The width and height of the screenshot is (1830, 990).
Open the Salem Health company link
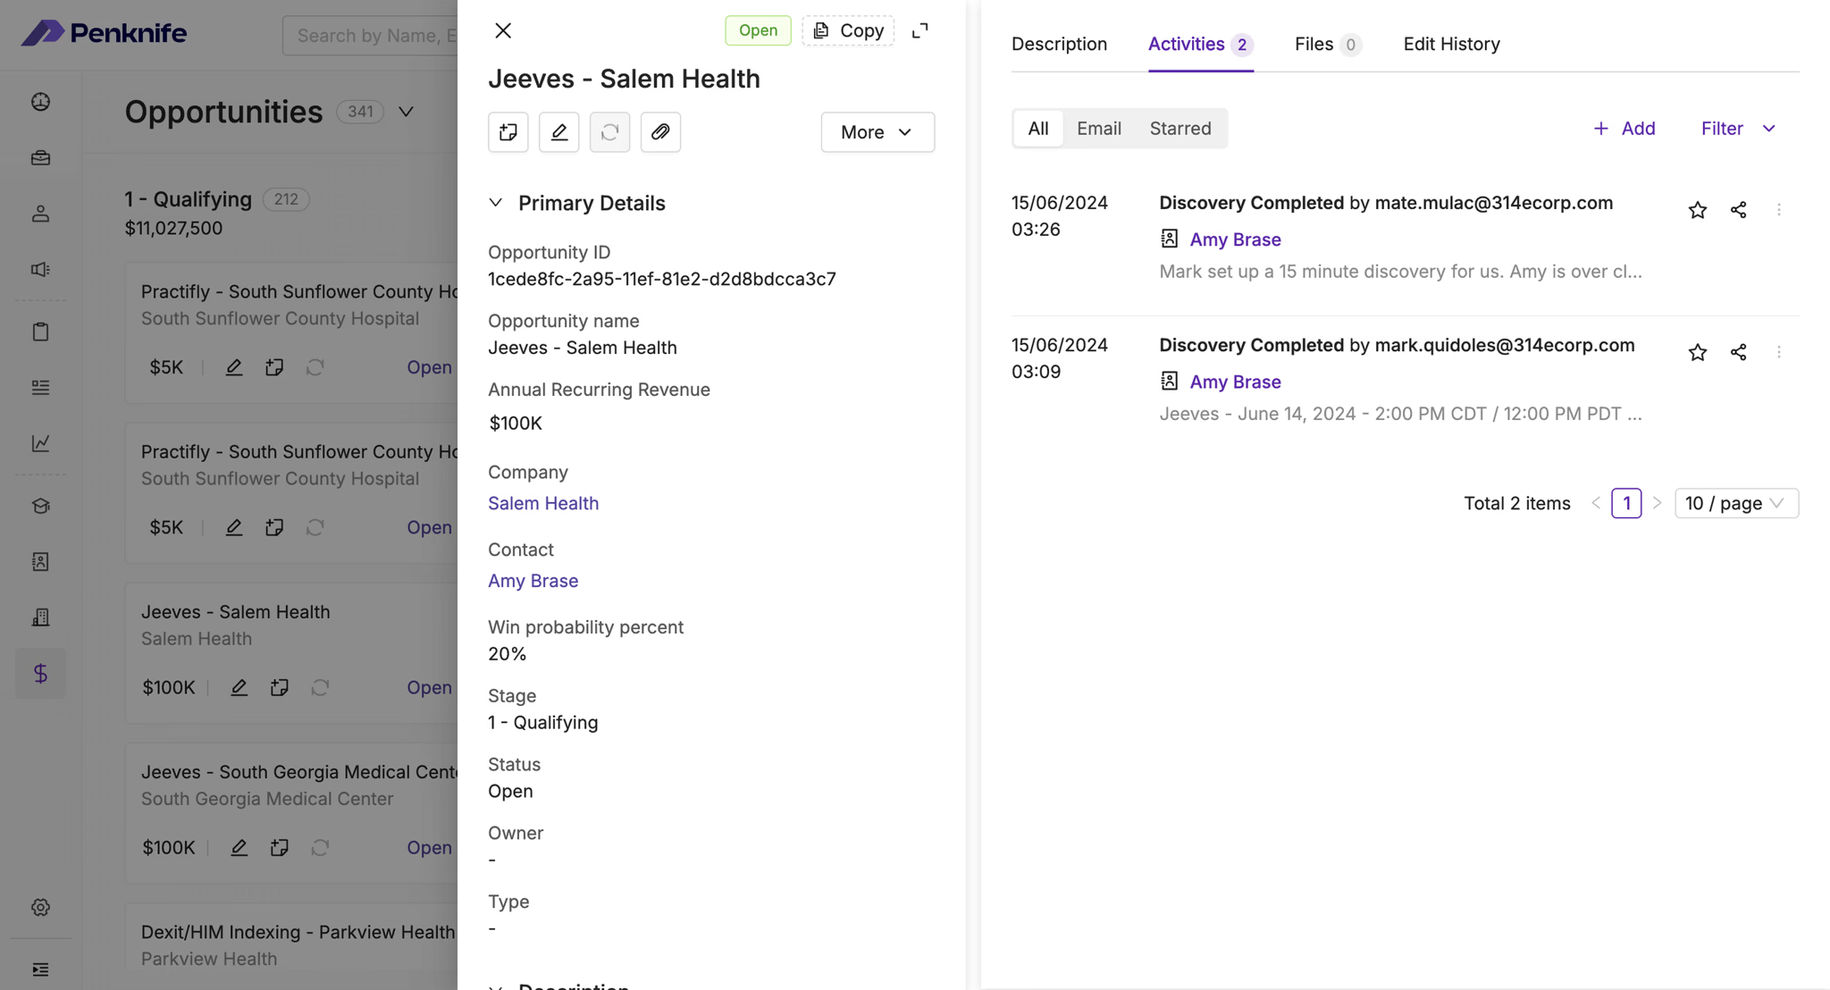pyautogui.click(x=543, y=503)
